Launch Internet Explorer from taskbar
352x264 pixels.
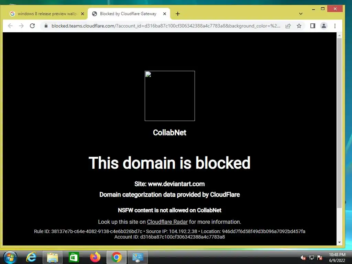click(x=31, y=257)
